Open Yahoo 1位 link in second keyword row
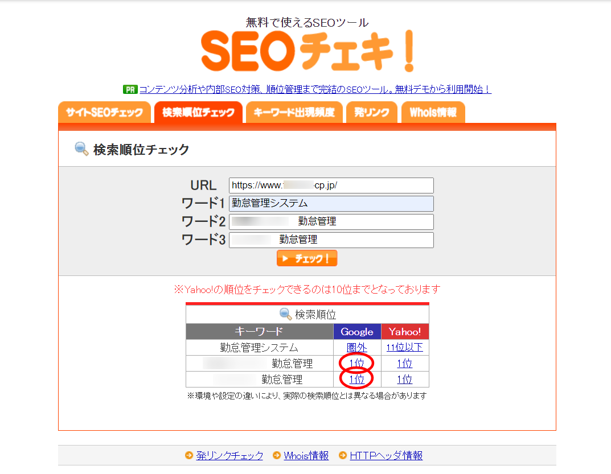 [x=404, y=364]
